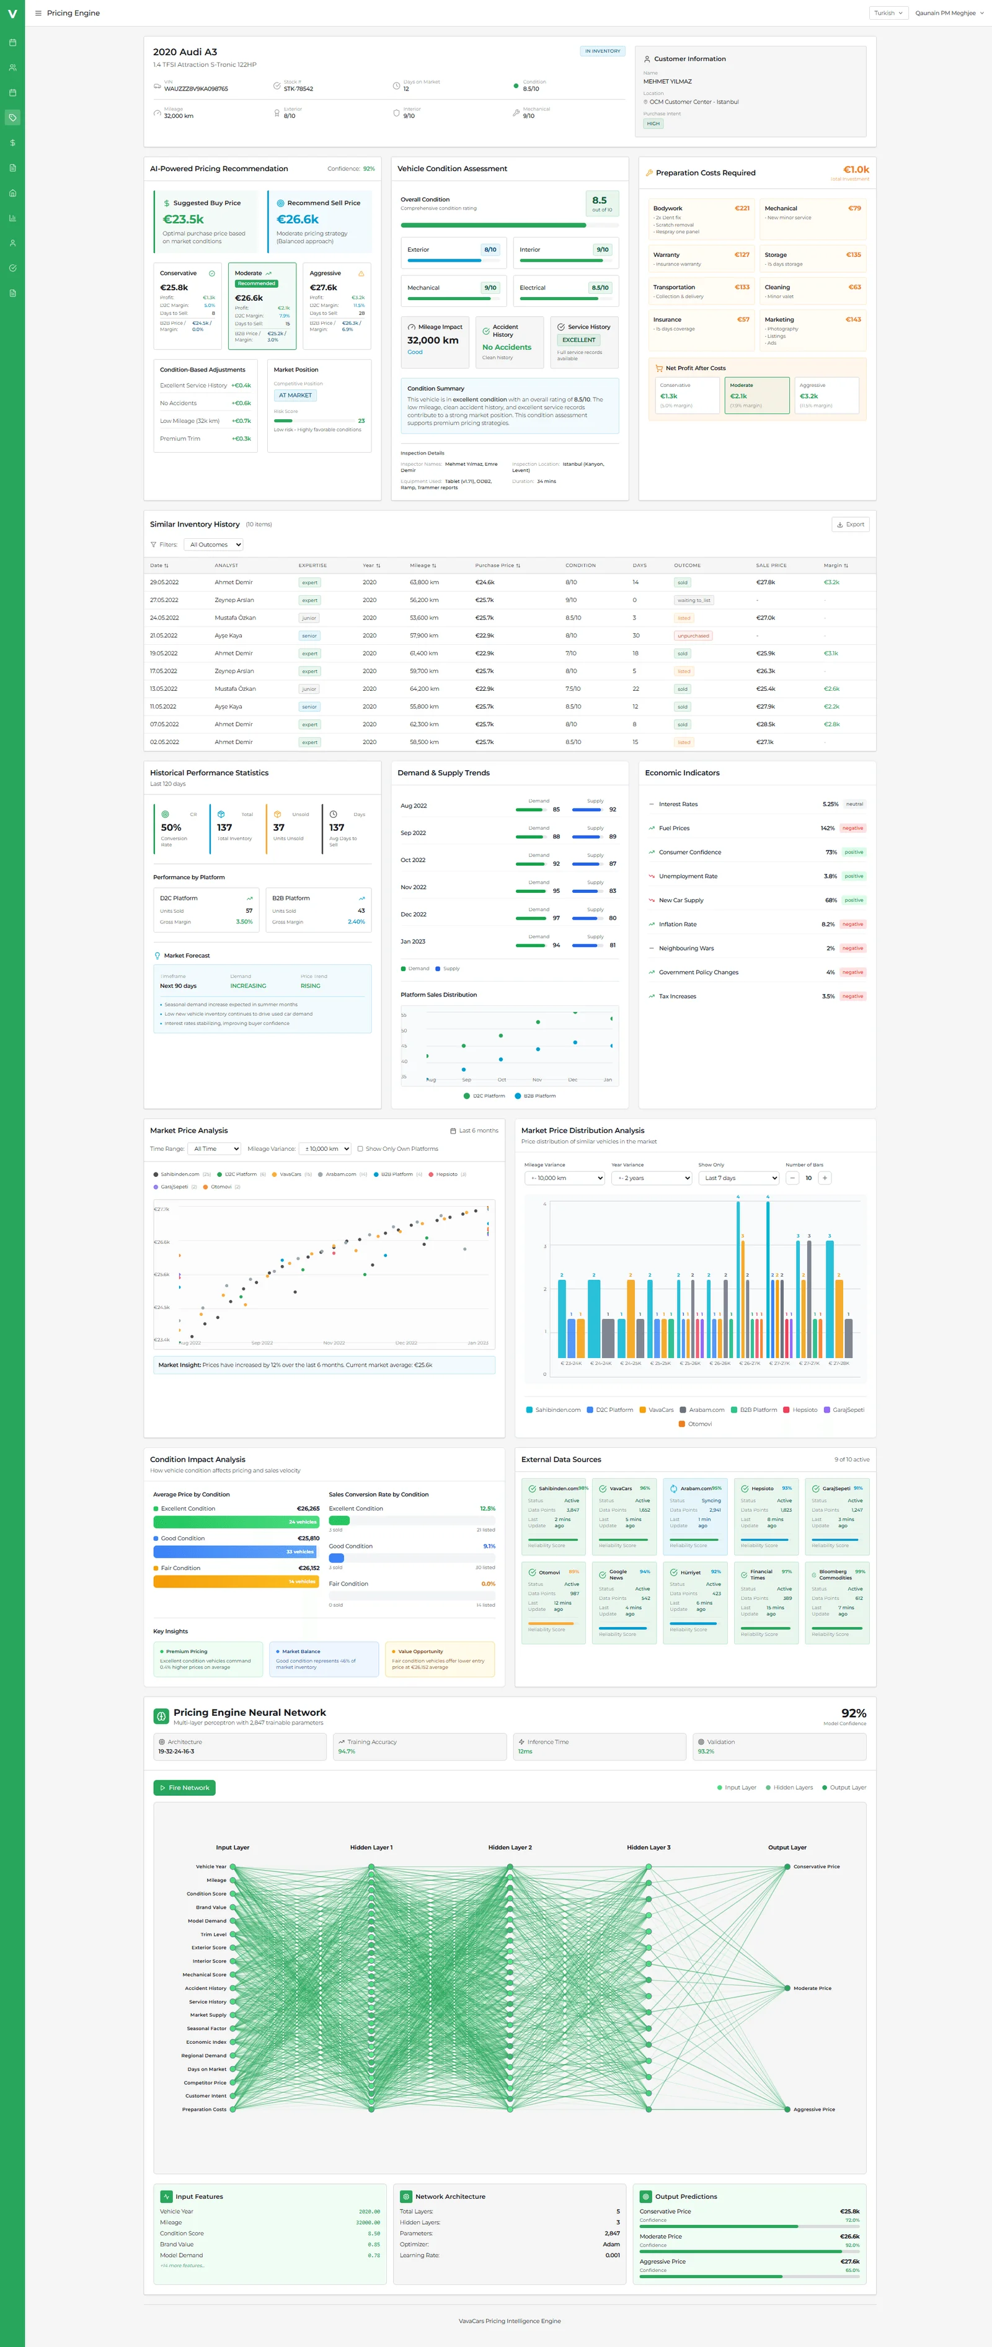Click the check-circle icon in sidebar
This screenshot has width=992, height=2347.
pos(13,268)
